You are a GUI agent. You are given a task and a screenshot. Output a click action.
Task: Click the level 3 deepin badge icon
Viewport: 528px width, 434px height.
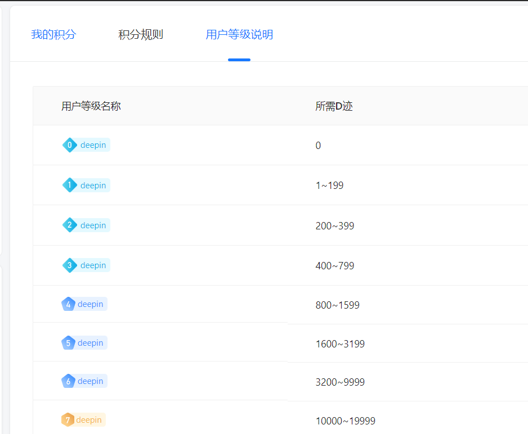tap(70, 265)
